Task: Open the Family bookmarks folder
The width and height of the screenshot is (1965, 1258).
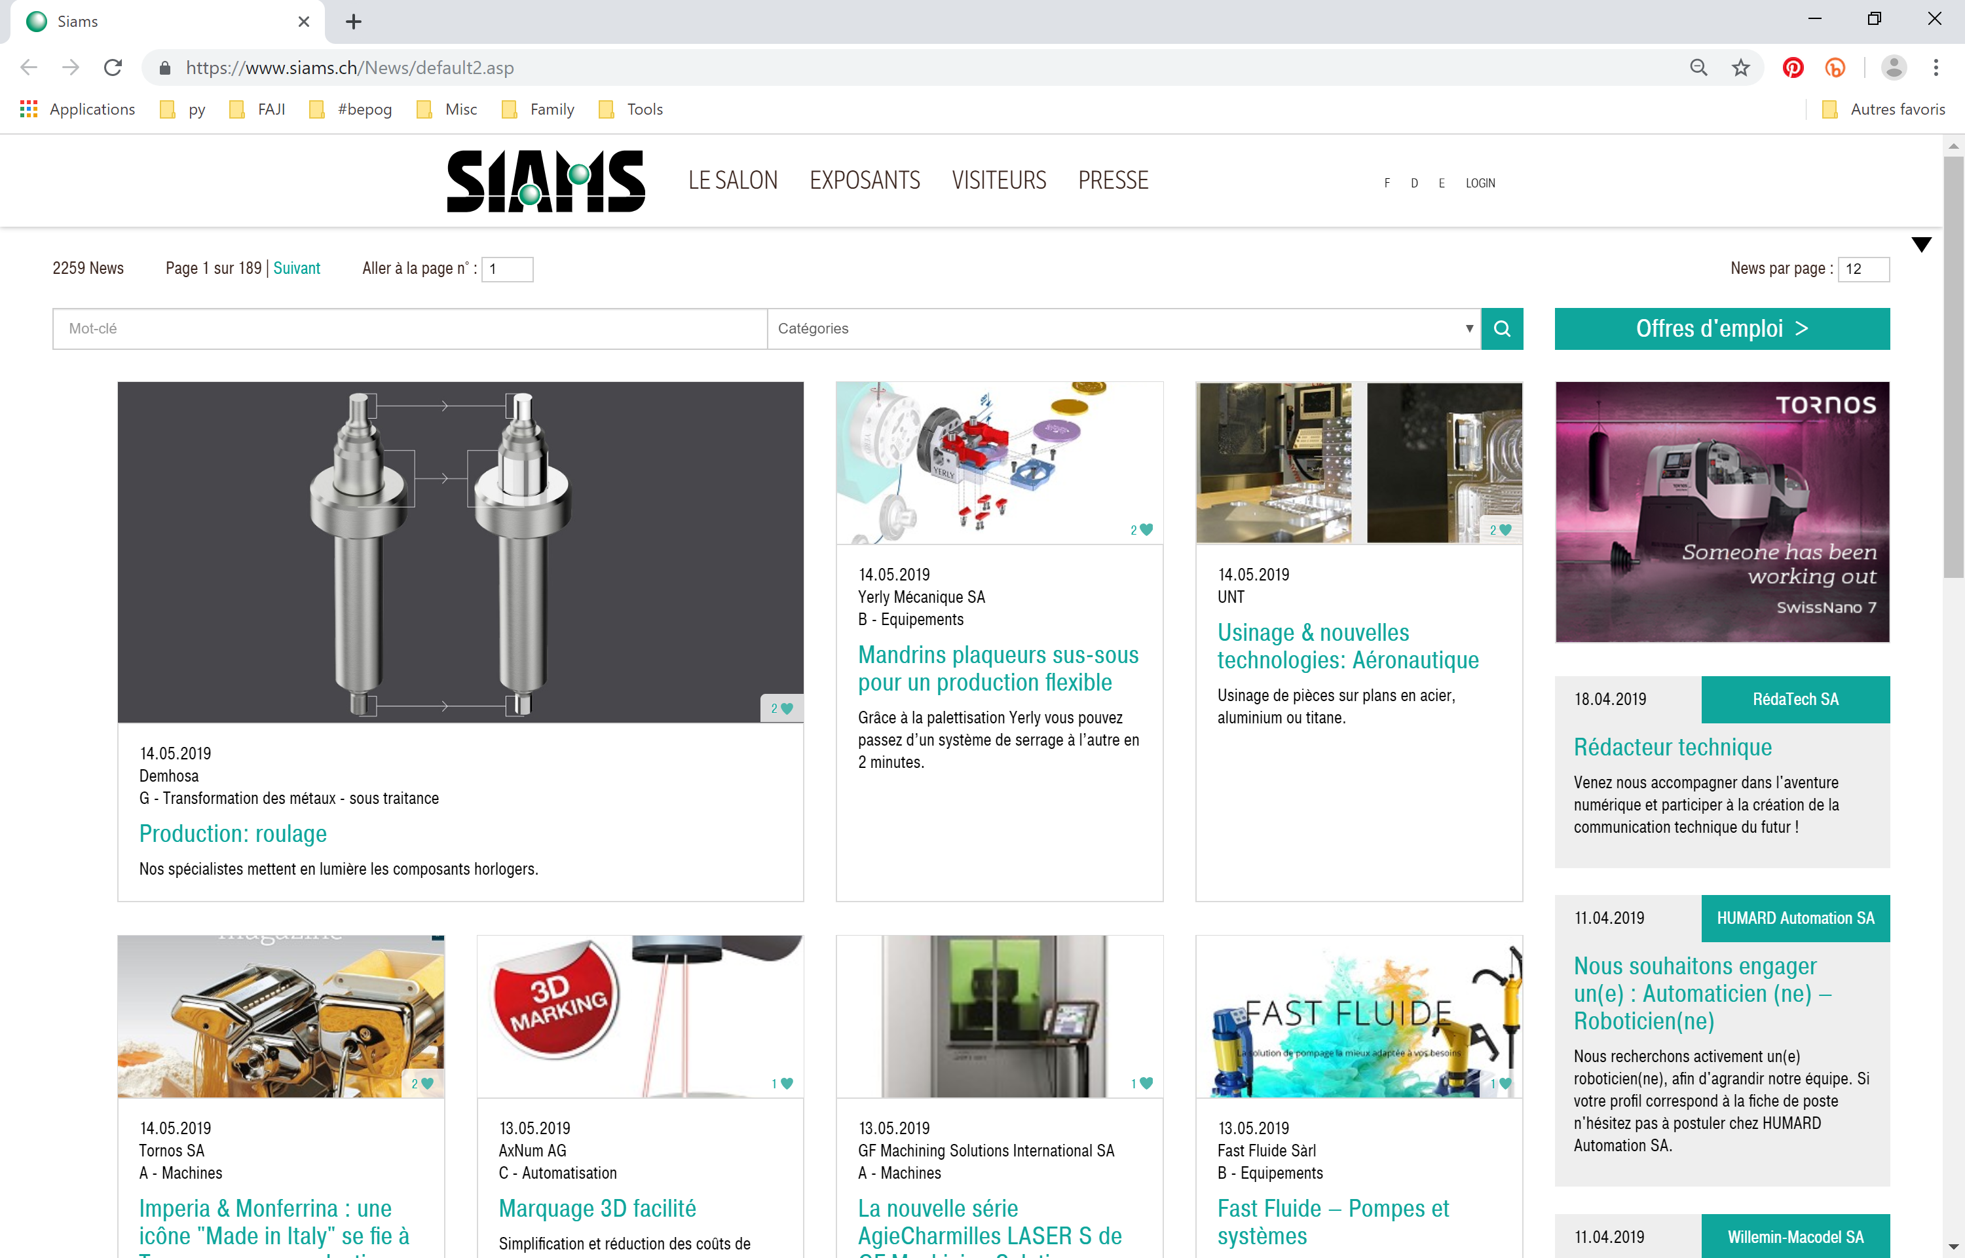Action: [x=538, y=109]
